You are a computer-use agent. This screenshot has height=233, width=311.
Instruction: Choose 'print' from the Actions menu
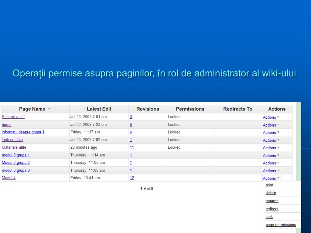point(269,185)
